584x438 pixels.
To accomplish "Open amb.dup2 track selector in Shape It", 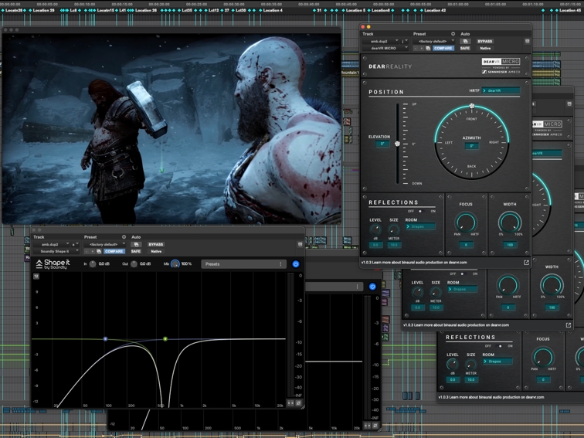I will click(x=52, y=244).
